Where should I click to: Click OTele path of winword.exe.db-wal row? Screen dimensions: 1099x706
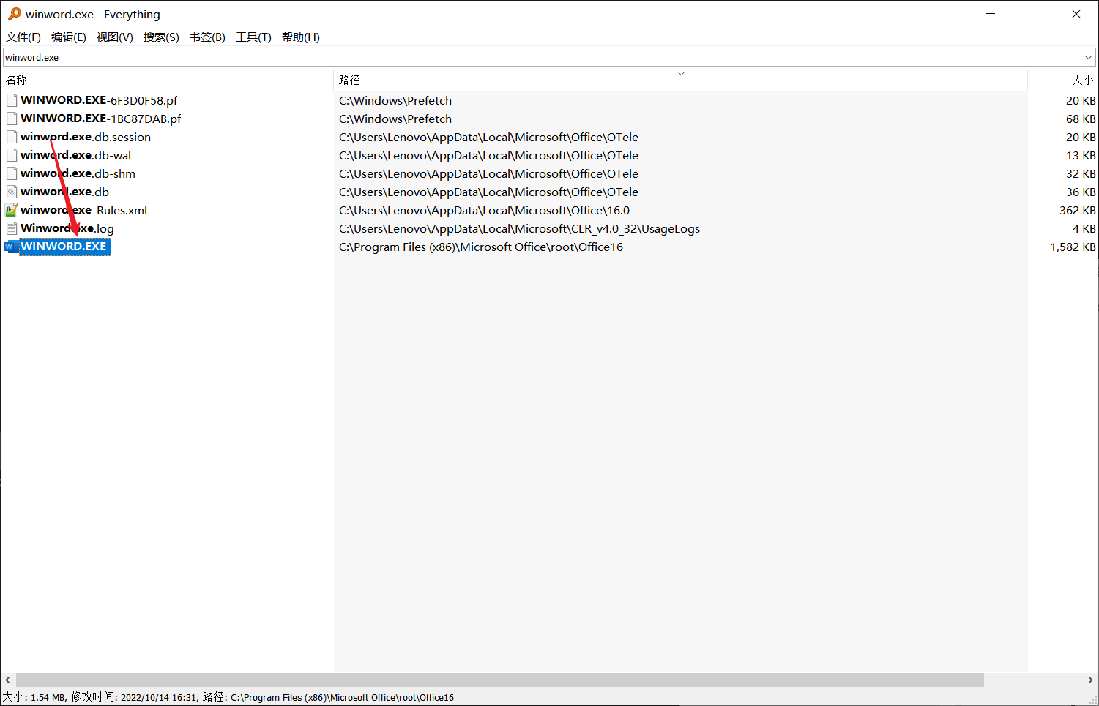pos(488,155)
